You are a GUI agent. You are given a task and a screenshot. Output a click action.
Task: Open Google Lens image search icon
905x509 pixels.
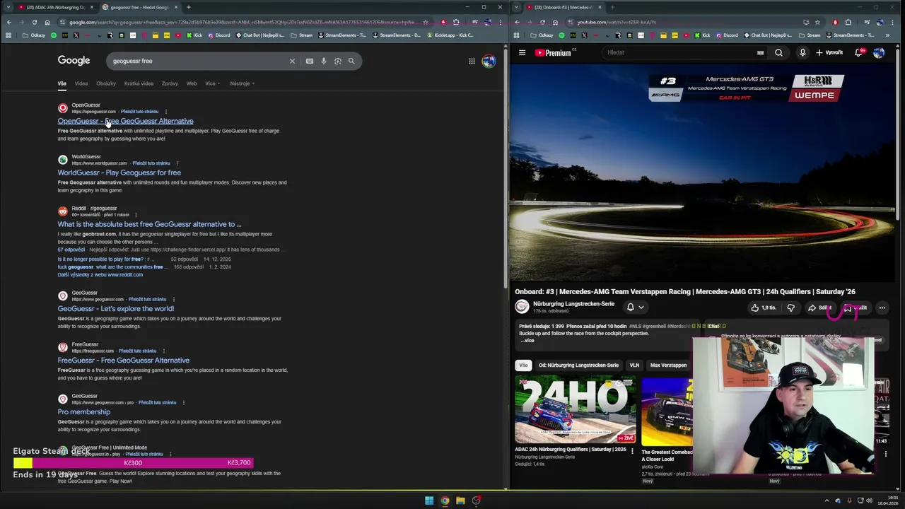click(x=338, y=61)
